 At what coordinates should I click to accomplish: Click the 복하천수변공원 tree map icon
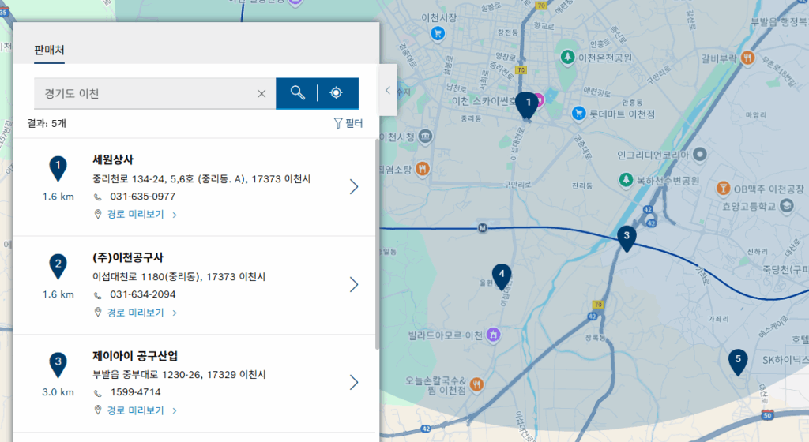[x=626, y=180]
